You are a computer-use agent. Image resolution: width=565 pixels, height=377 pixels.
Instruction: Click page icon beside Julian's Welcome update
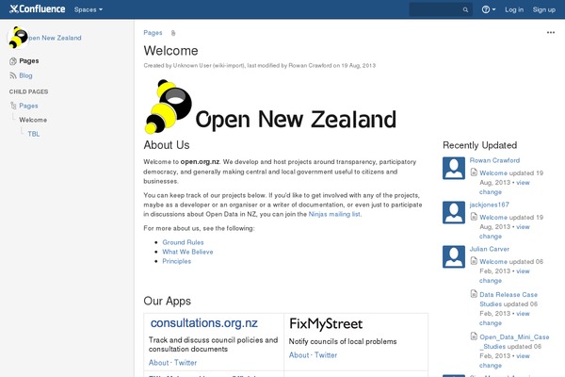coord(474,261)
